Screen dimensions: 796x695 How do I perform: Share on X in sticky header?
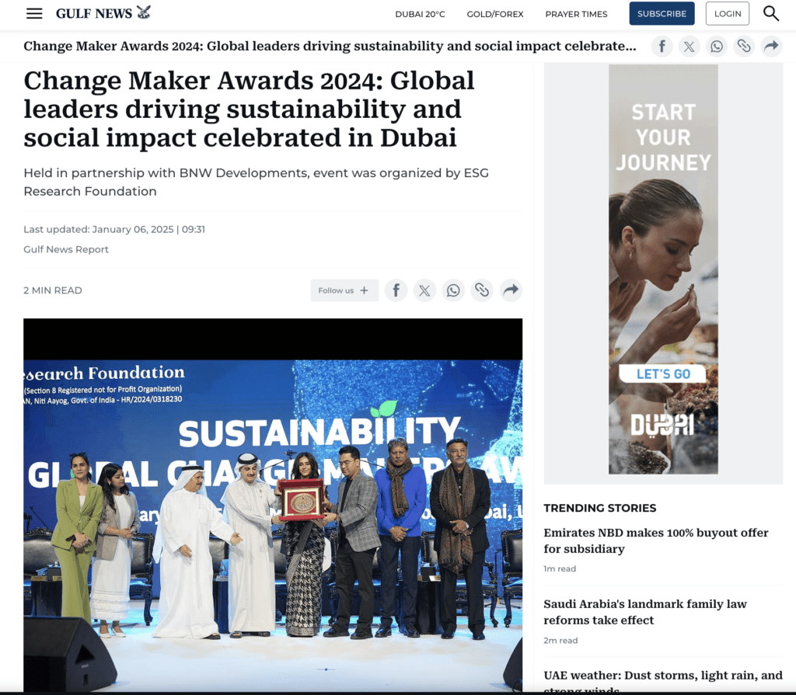[689, 47]
